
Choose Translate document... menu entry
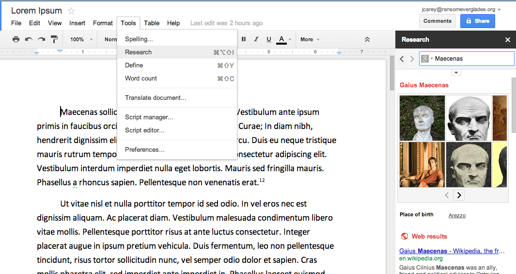click(177, 98)
